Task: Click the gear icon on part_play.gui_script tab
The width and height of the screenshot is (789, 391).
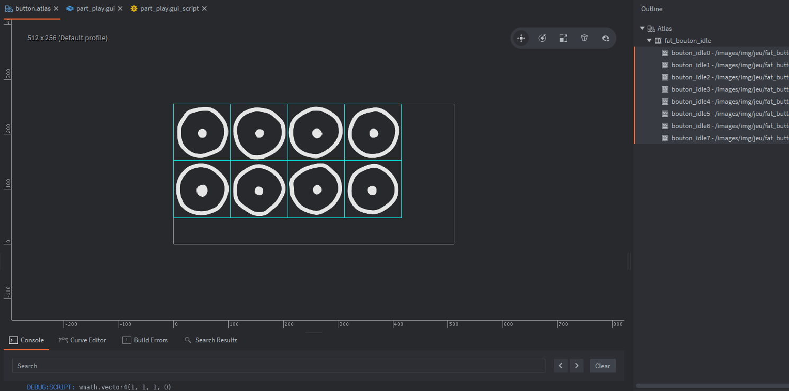Action: (134, 8)
